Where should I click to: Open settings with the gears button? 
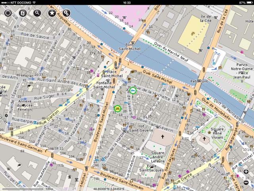66,13
